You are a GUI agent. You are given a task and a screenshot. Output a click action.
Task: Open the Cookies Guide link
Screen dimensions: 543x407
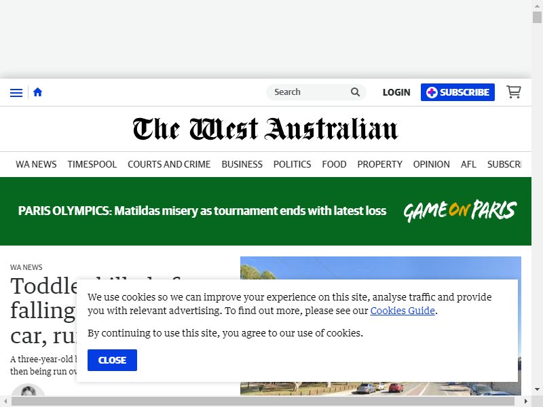(402, 311)
